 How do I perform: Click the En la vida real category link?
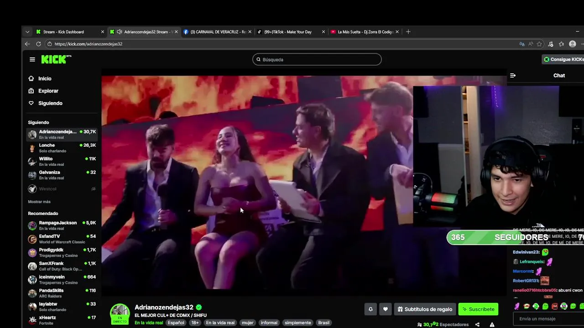(x=149, y=323)
